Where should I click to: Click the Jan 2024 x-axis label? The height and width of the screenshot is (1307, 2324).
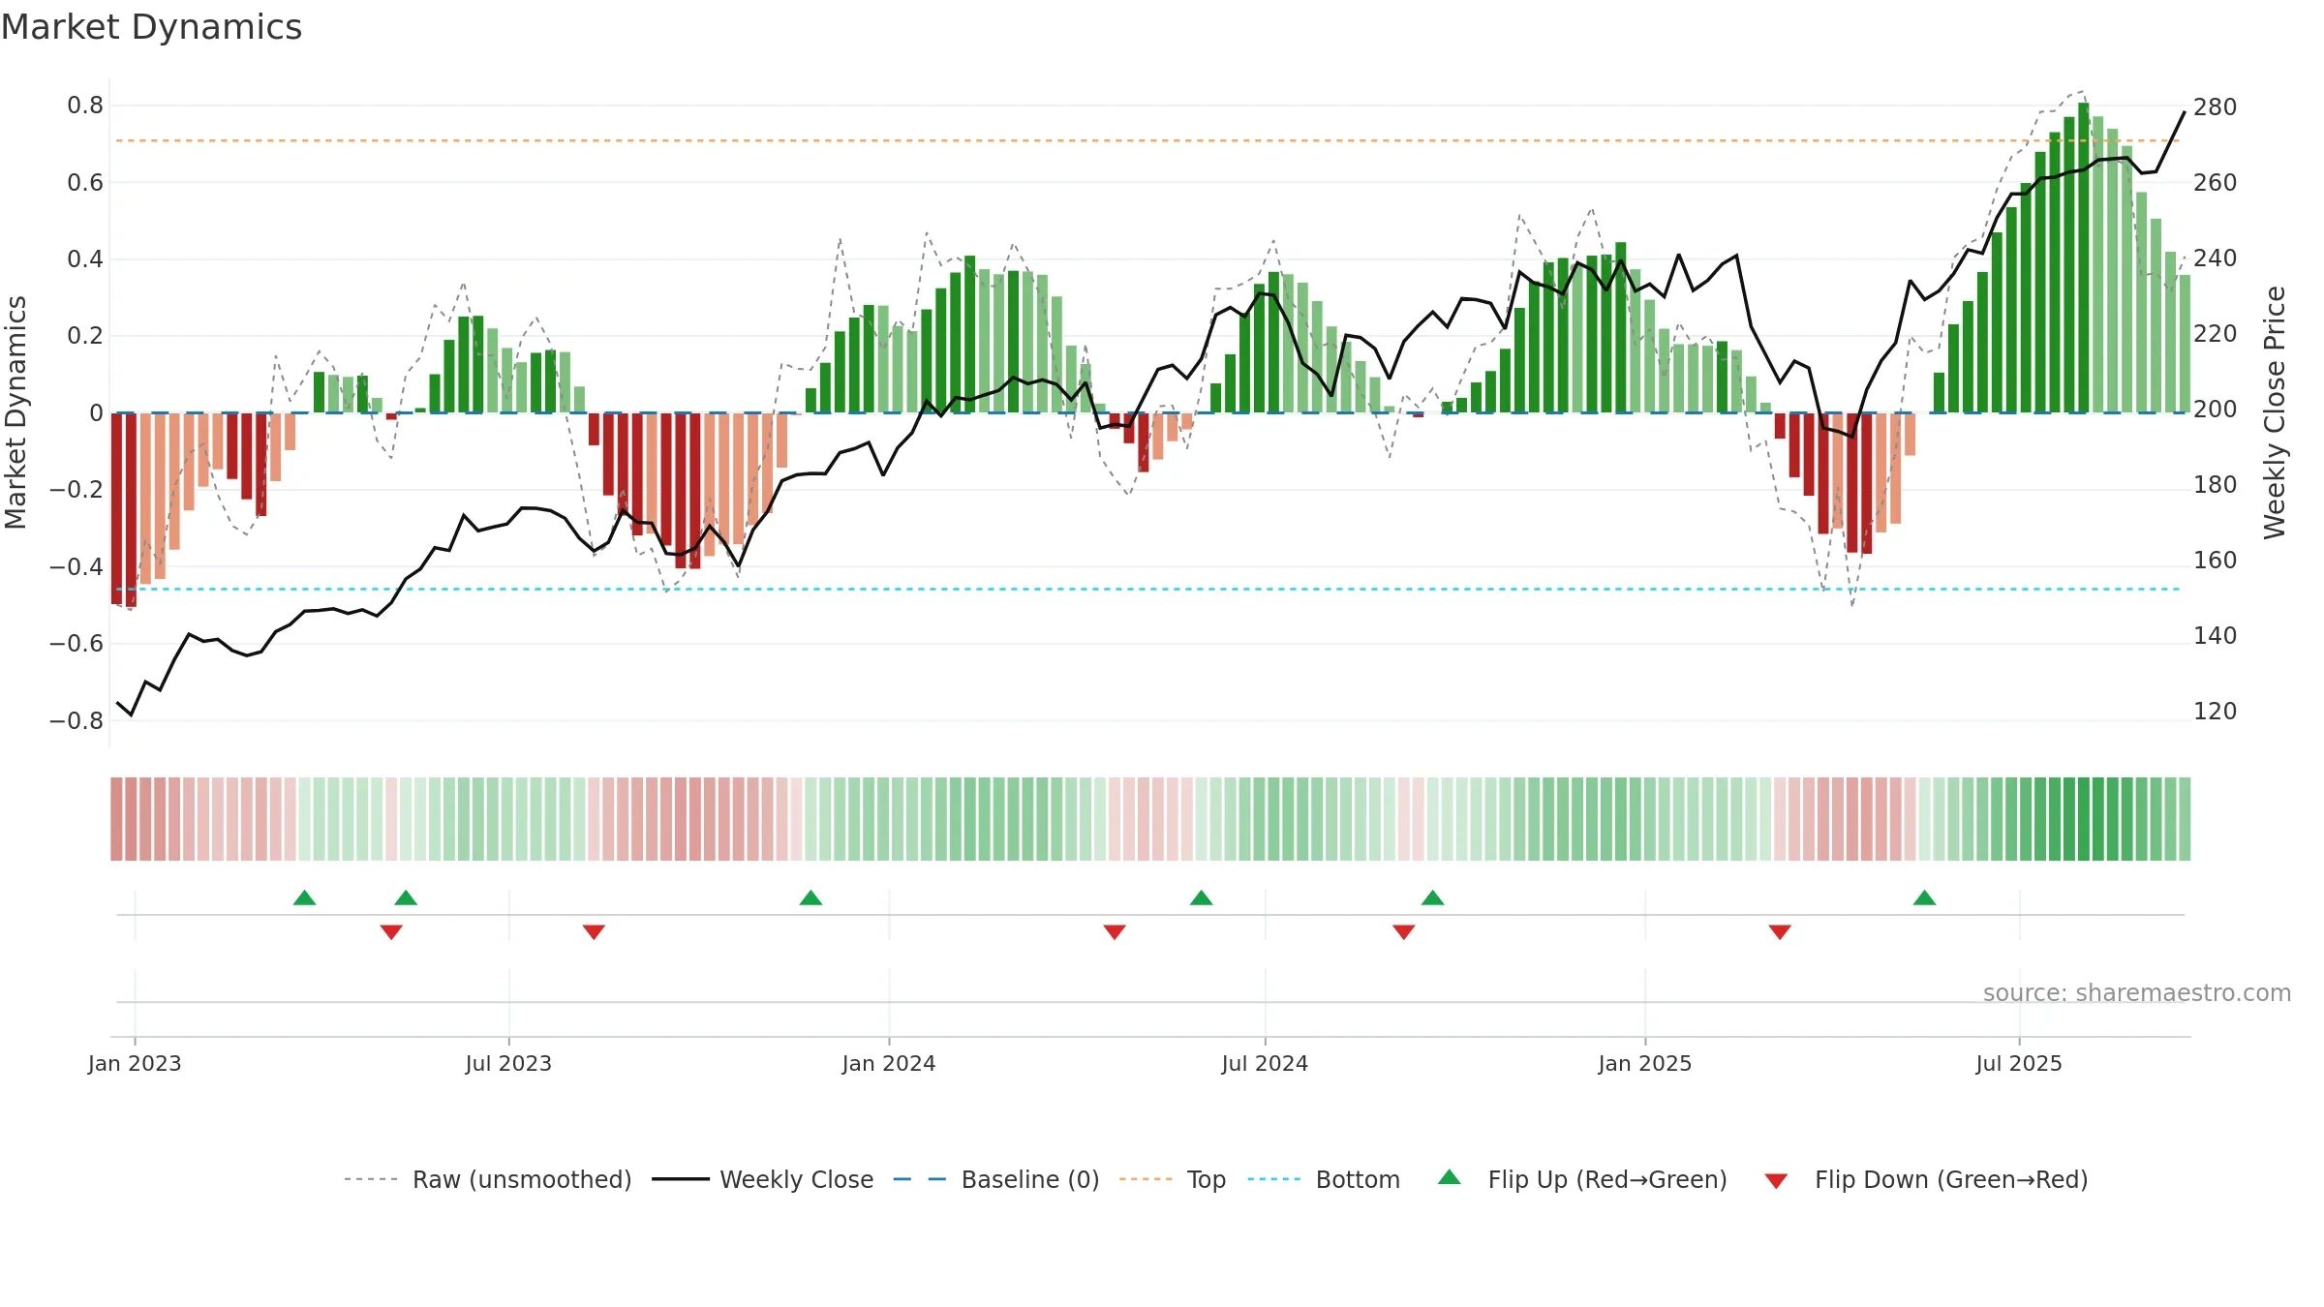889,1063
